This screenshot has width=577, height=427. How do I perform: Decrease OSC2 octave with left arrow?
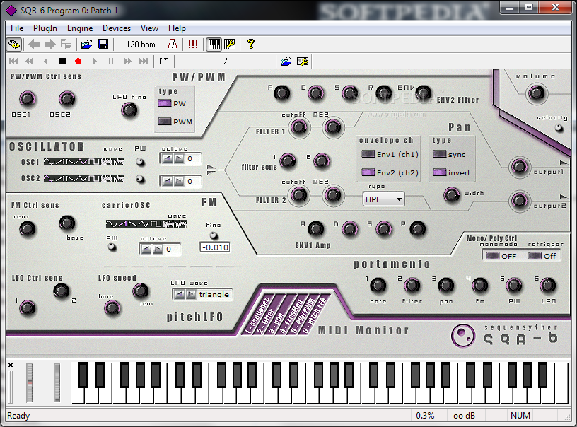pos(168,181)
